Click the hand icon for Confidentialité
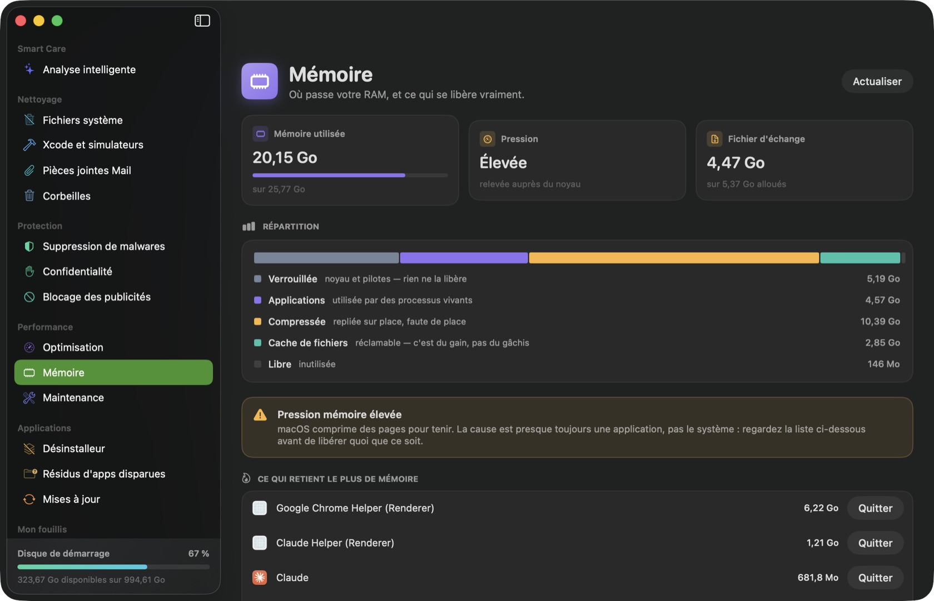The height and width of the screenshot is (601, 934). [x=29, y=272]
